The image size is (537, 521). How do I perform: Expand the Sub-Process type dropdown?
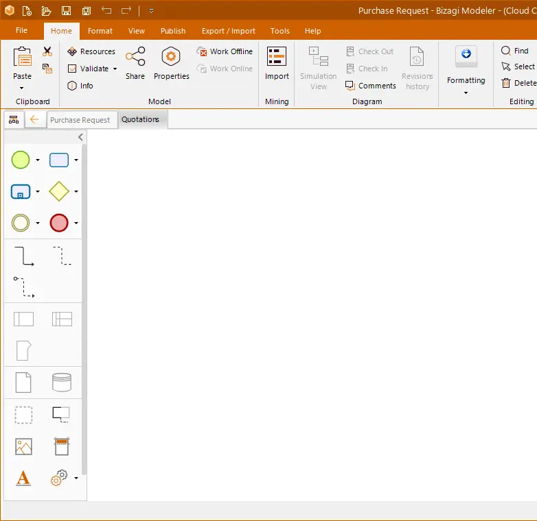coord(38,191)
